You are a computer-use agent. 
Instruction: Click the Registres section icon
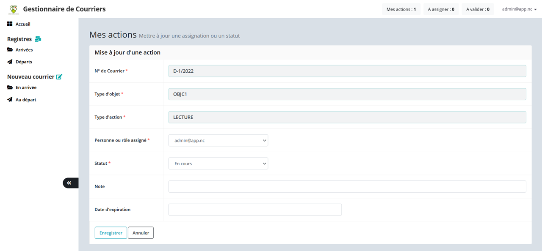coord(38,39)
